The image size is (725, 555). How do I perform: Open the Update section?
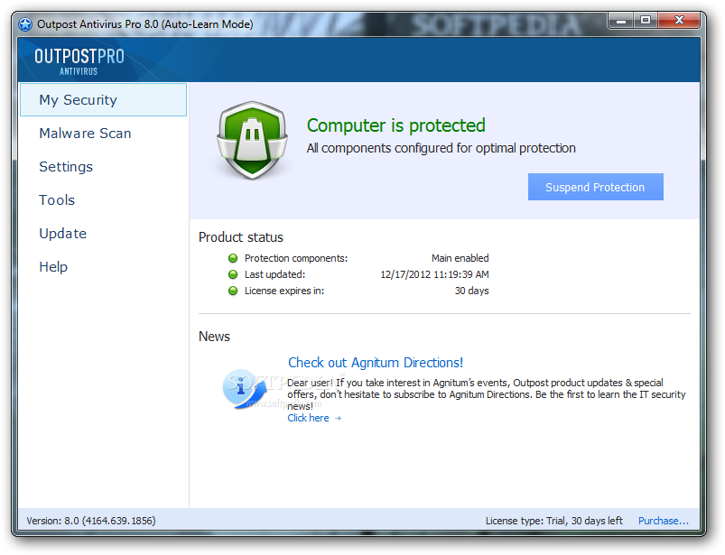pyautogui.click(x=63, y=234)
